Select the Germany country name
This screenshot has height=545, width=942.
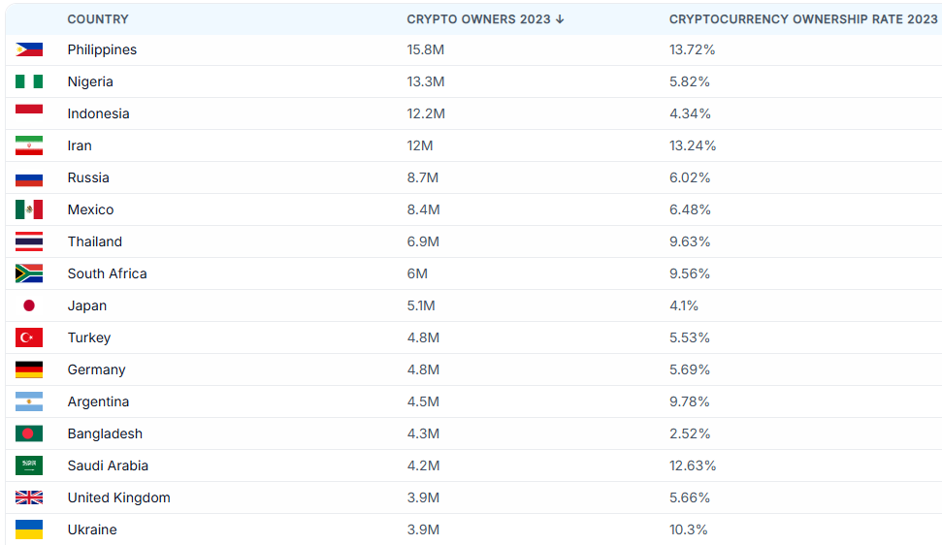tap(96, 369)
